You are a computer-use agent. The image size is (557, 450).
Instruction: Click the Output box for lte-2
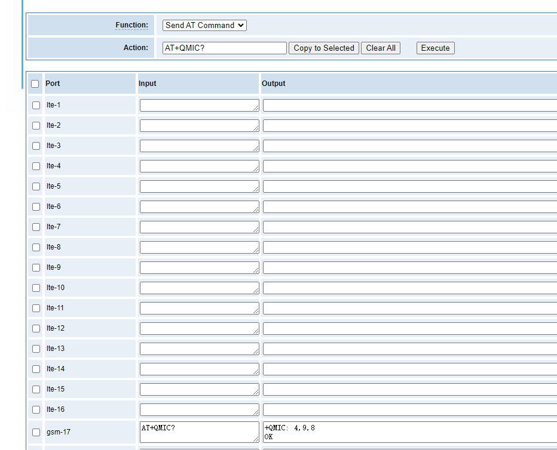410,125
